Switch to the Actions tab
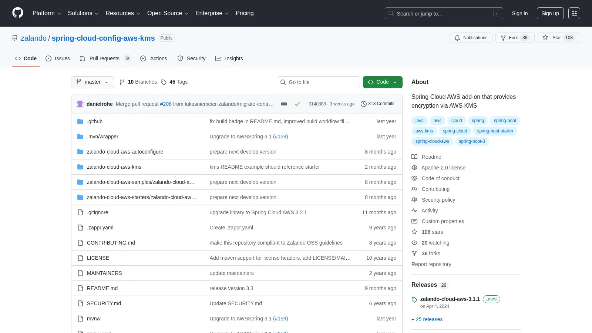Viewport: 592px width, 333px height. pos(154,58)
